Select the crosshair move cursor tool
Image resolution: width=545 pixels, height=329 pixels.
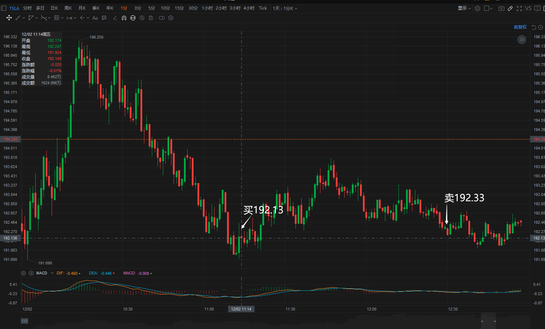pos(9,18)
